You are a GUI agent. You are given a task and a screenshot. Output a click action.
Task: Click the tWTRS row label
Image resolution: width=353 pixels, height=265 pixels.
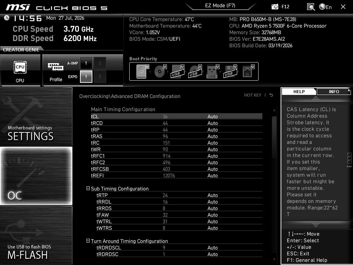click(104, 228)
